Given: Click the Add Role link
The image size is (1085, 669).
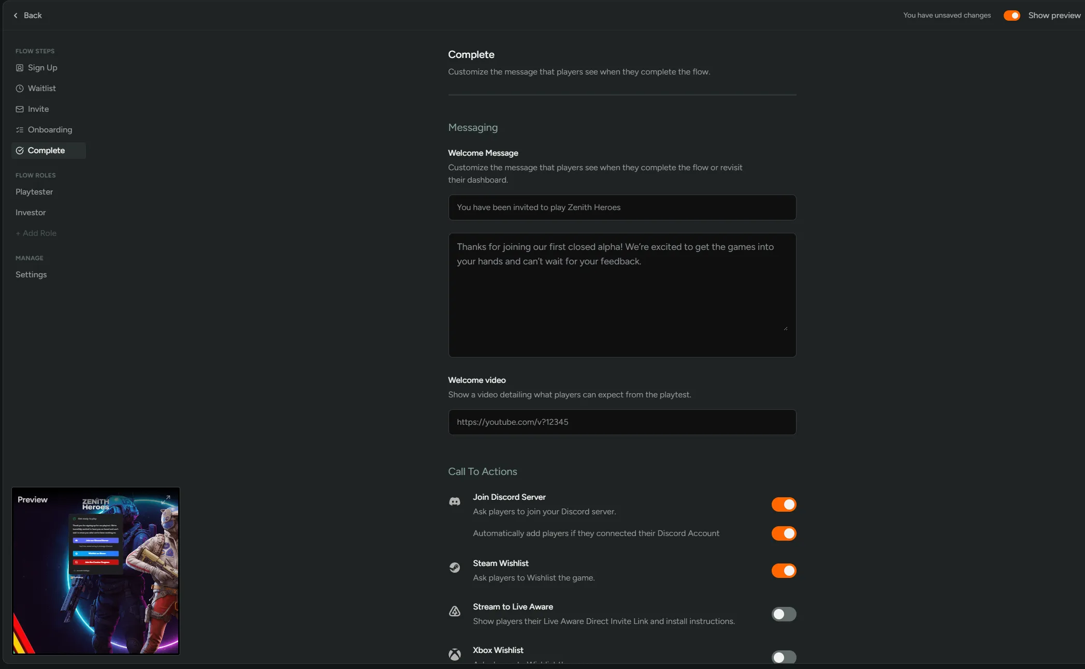Looking at the screenshot, I should click(x=36, y=233).
